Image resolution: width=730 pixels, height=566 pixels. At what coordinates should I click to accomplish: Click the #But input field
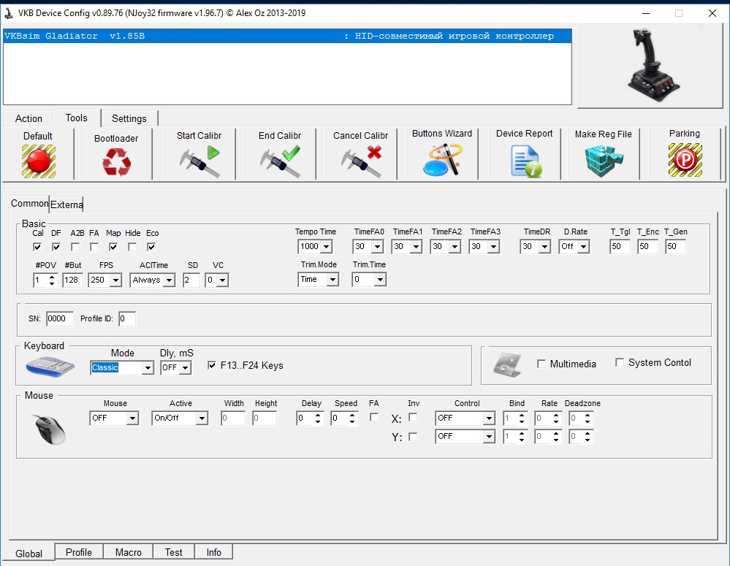pyautogui.click(x=72, y=280)
